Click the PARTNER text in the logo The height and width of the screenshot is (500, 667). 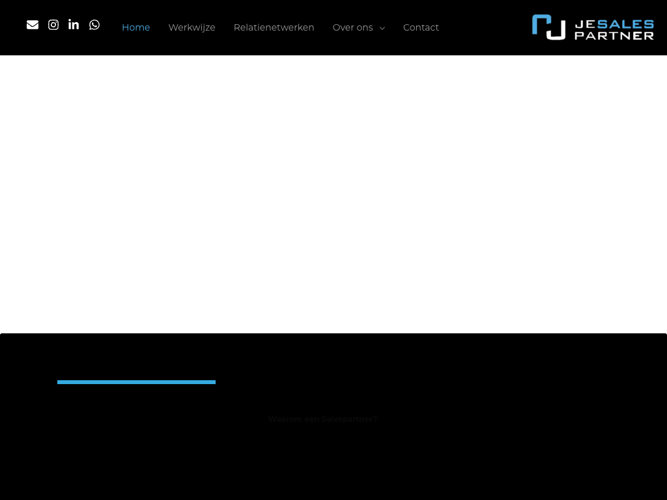point(614,35)
